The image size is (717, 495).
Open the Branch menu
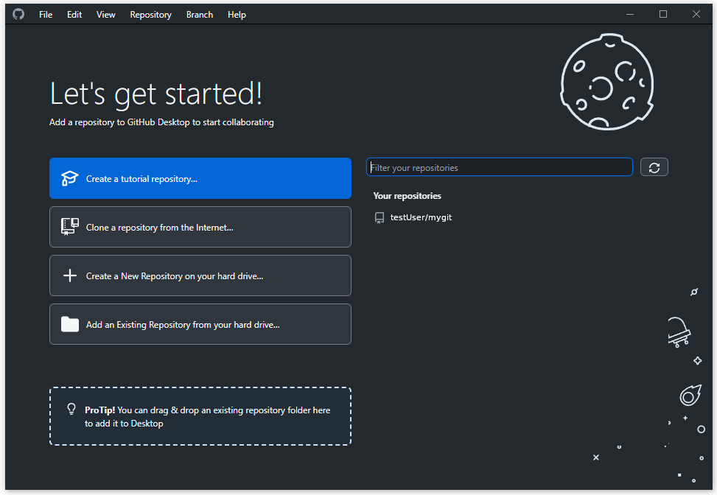(x=200, y=14)
